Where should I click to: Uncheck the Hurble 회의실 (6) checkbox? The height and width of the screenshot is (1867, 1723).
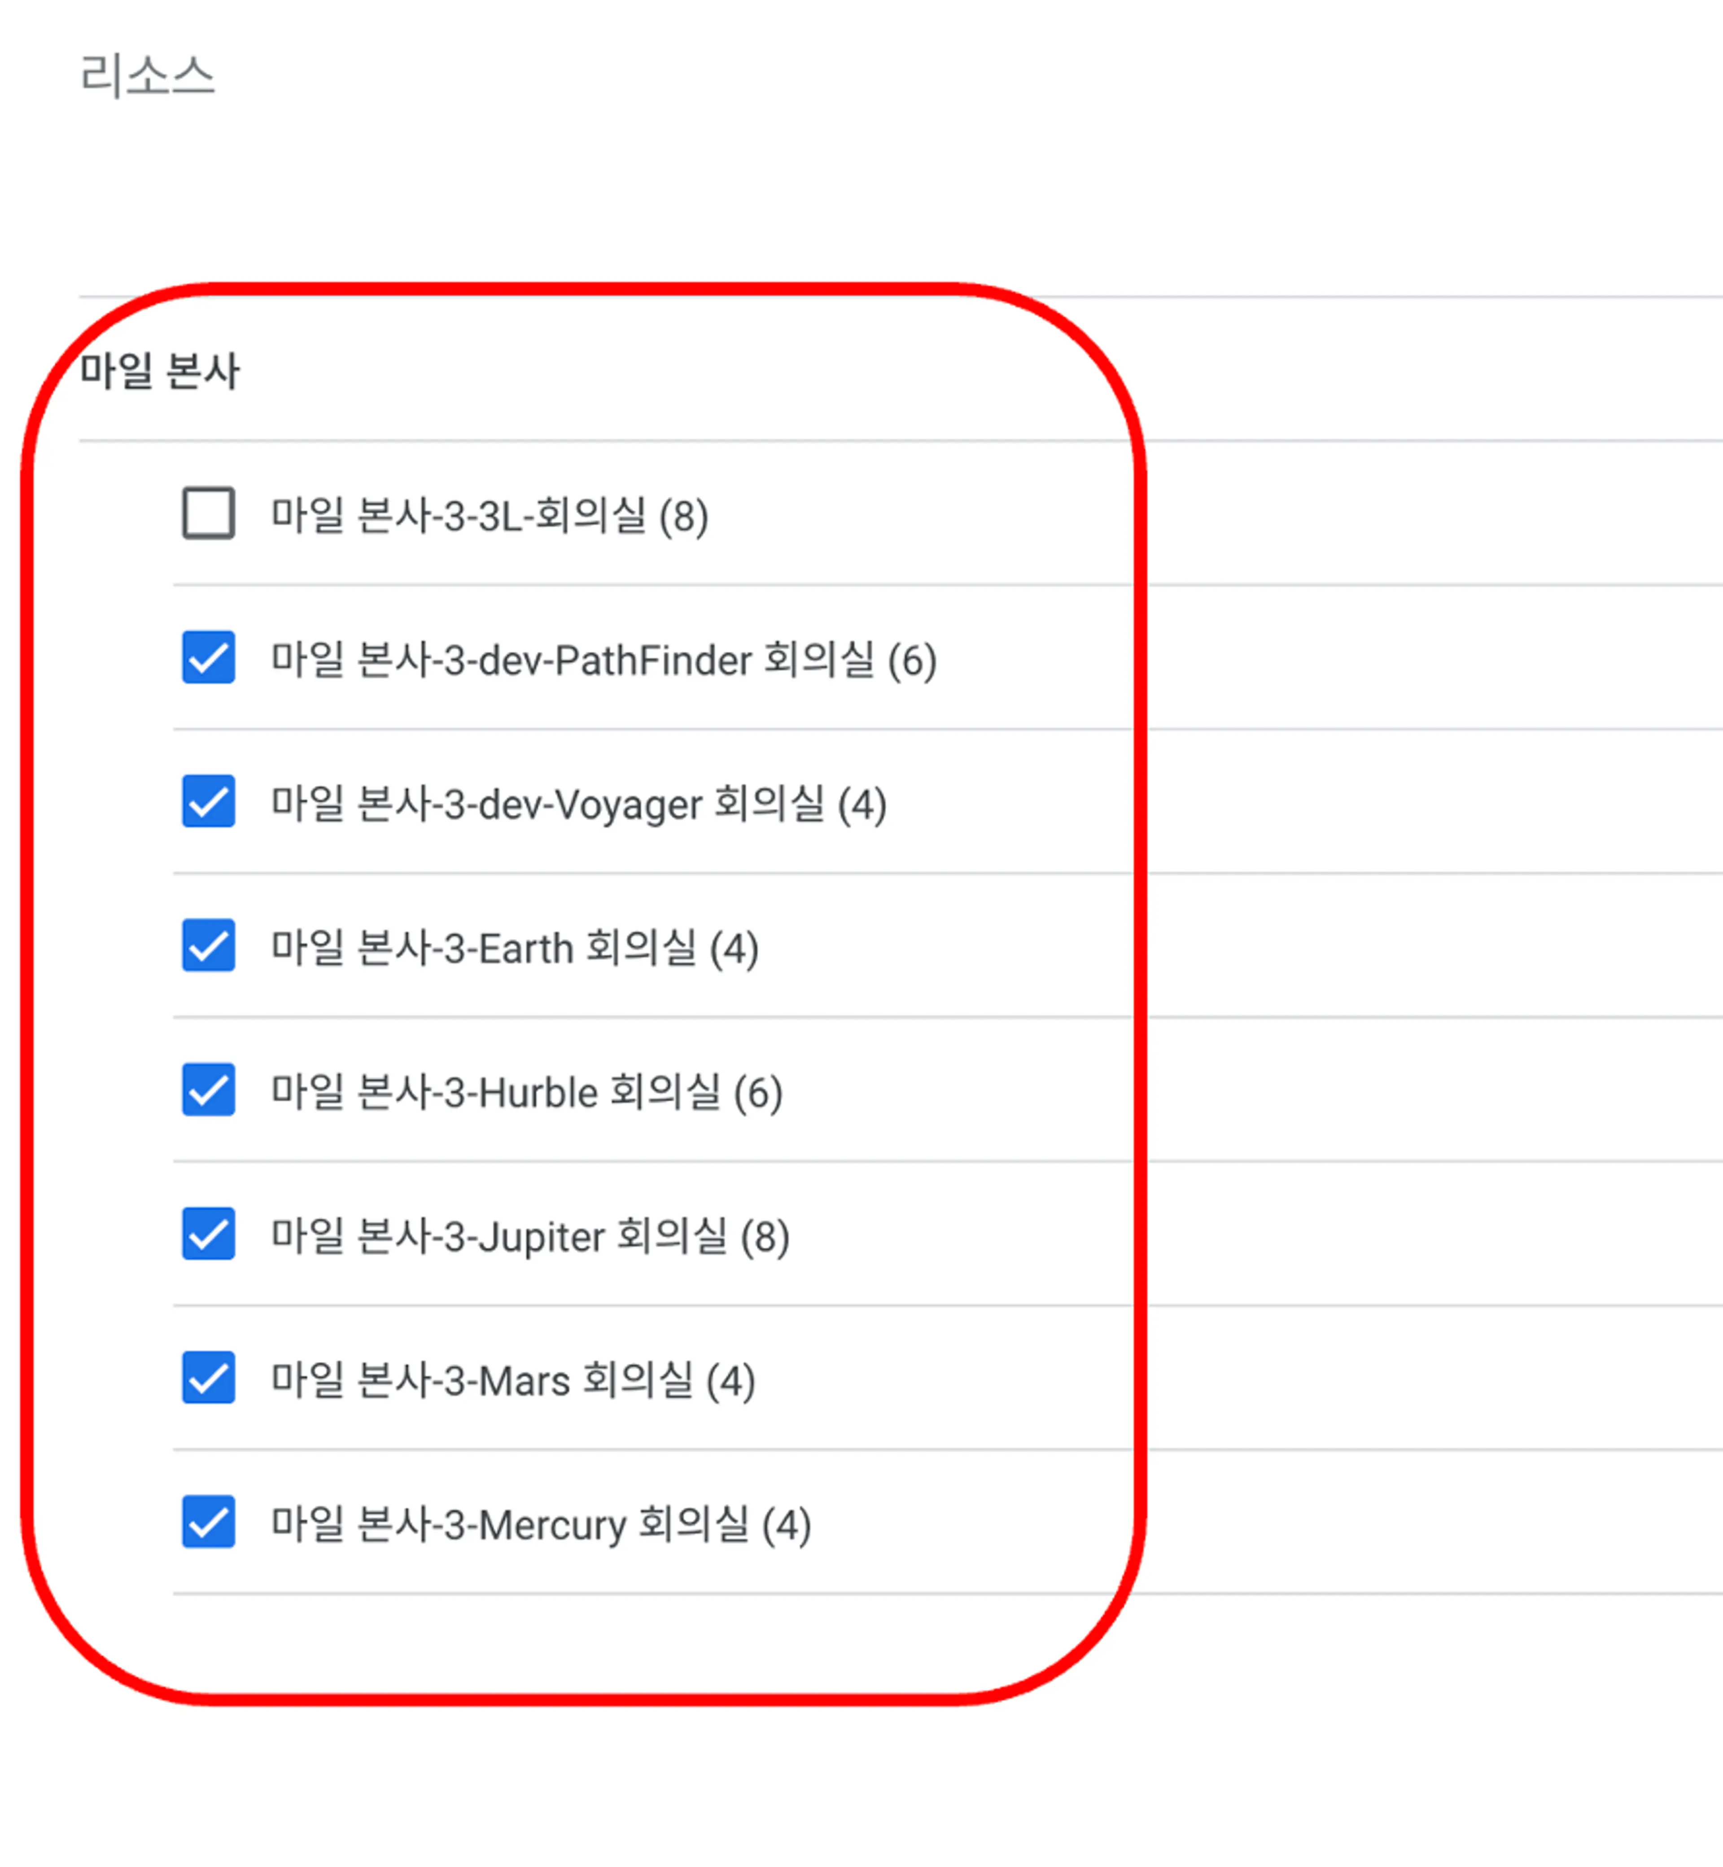(x=208, y=1089)
